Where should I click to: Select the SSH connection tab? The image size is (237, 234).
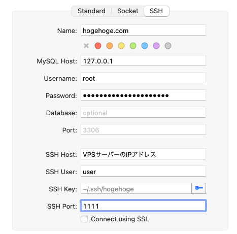click(x=156, y=11)
